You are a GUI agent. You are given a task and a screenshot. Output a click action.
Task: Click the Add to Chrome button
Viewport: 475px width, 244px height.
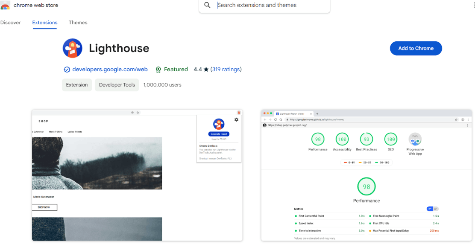click(x=416, y=48)
